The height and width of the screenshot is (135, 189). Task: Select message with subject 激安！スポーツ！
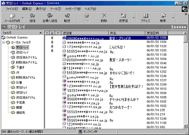click(x=120, y=60)
